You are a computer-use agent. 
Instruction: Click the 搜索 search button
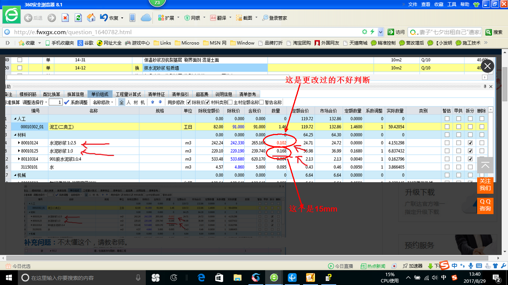pos(494,32)
